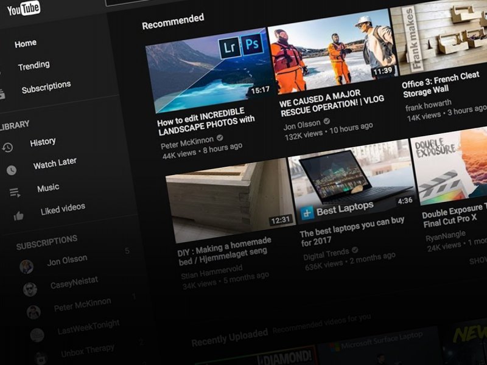
Task: Open the DIAMOND! video thumbnail
Action: [256, 355]
